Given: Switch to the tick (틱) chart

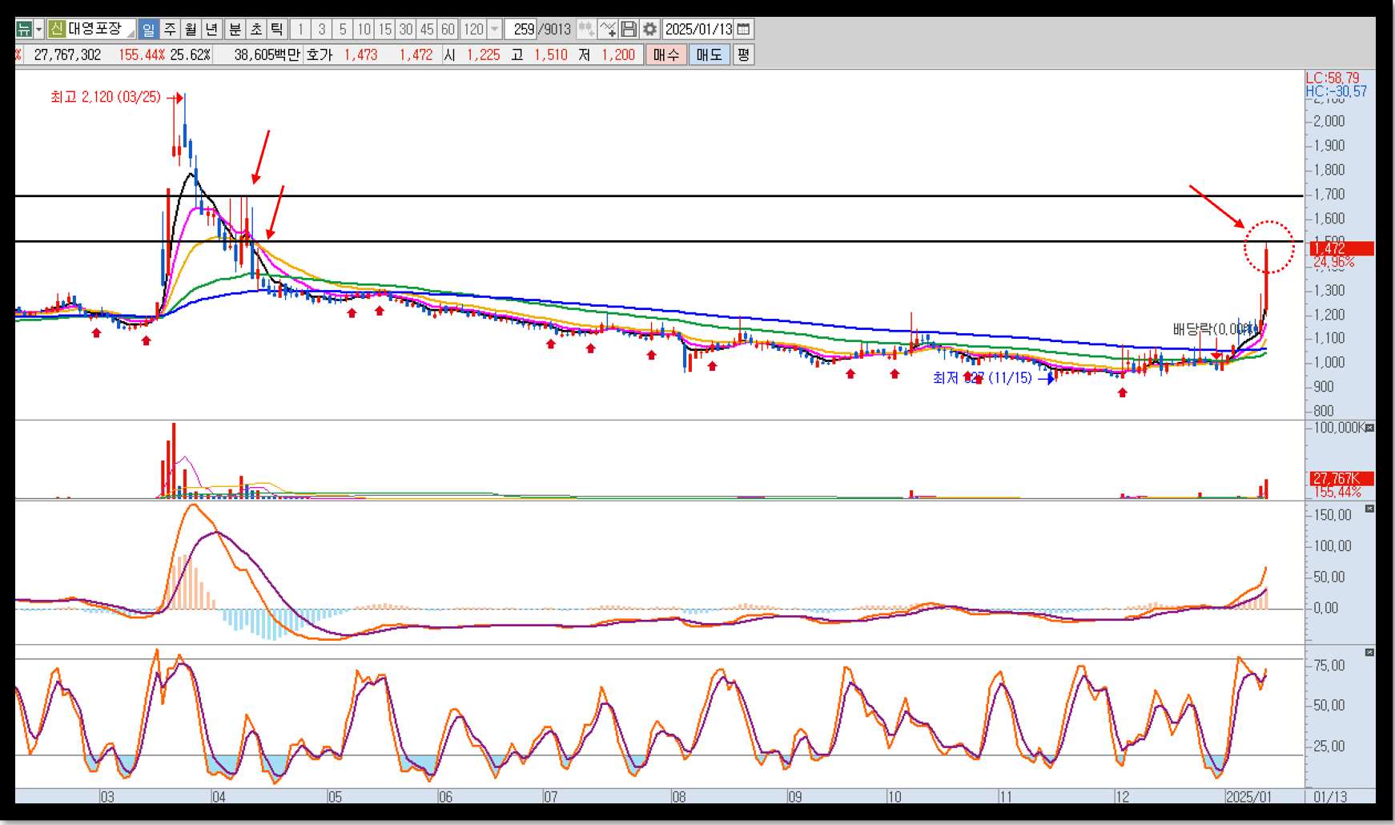Looking at the screenshot, I should [276, 30].
